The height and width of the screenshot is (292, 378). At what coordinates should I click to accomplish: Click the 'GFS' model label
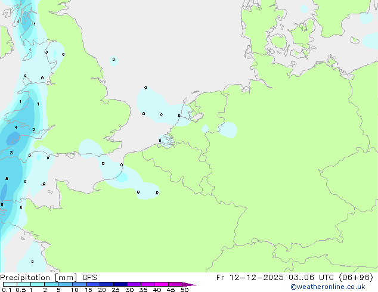pyautogui.click(x=89, y=278)
